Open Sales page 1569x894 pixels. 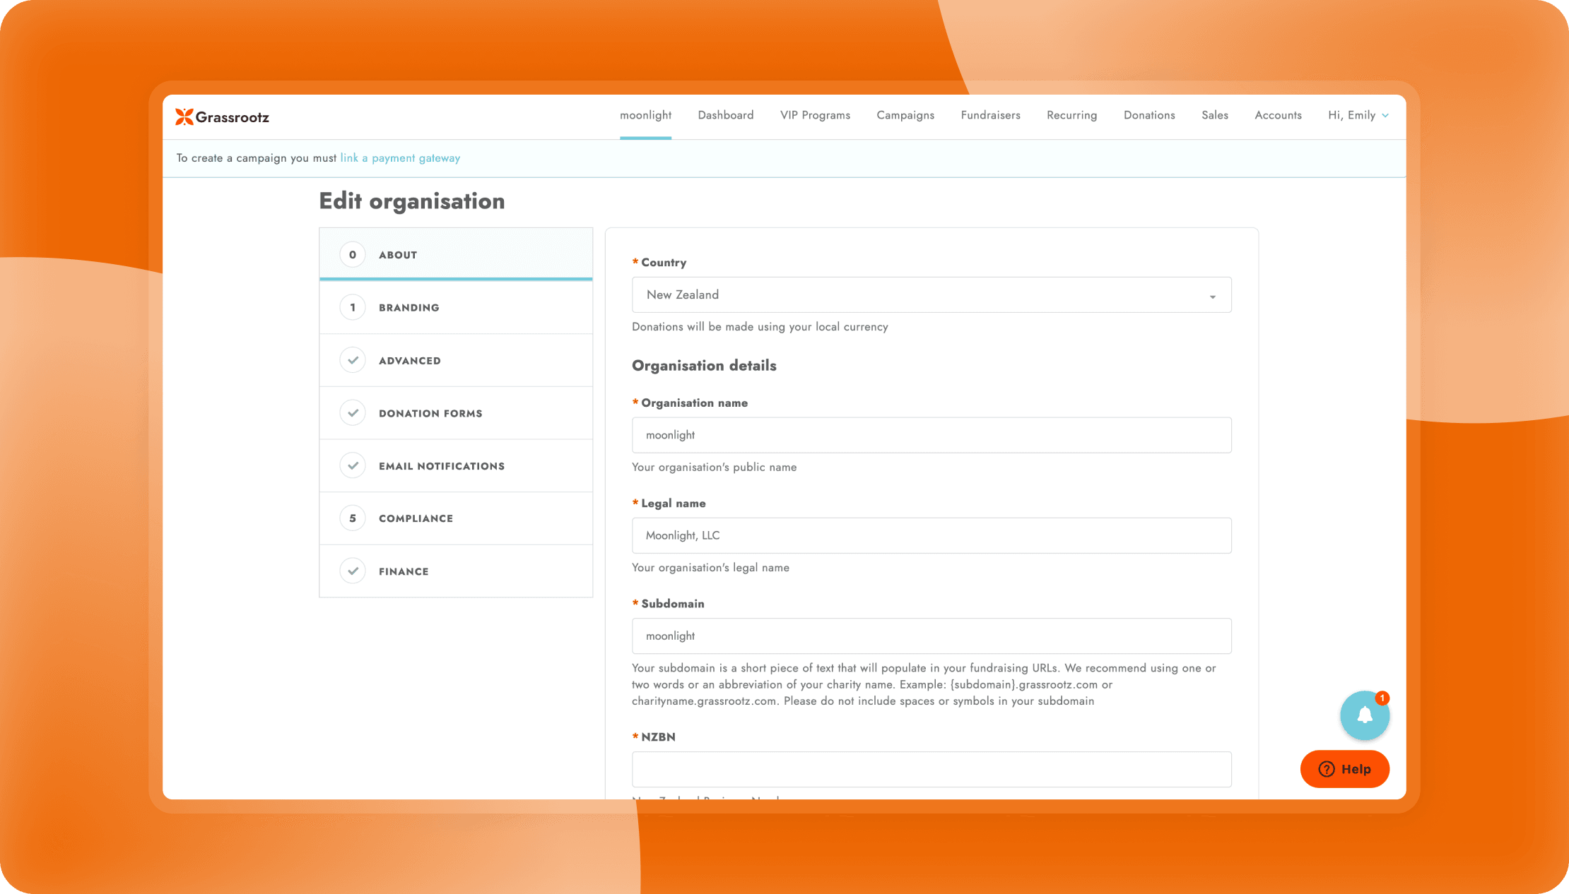click(1215, 115)
